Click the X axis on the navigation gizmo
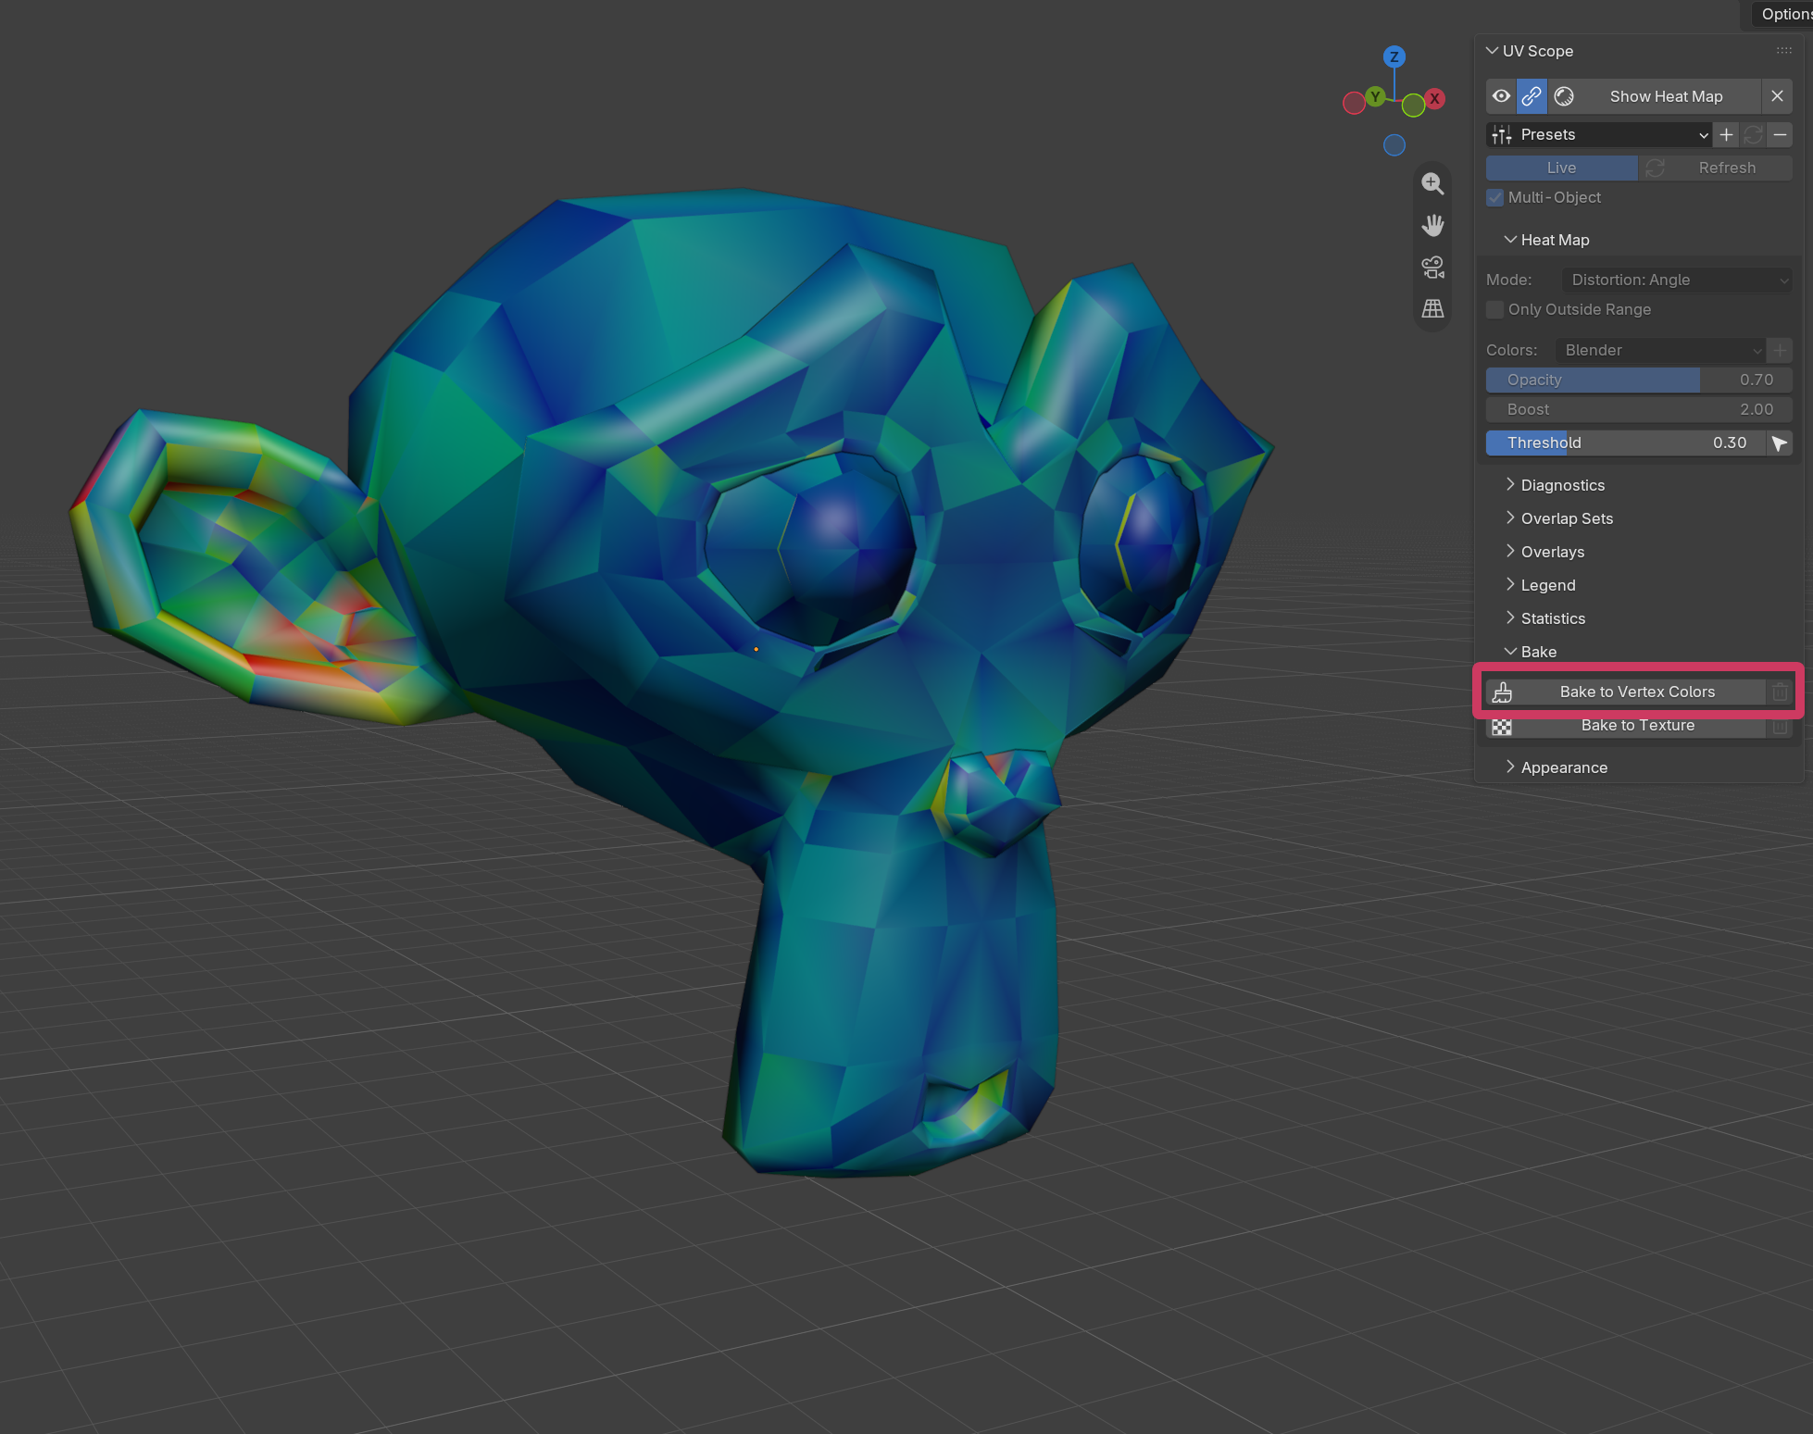Image resolution: width=1813 pixels, height=1434 pixels. point(1434,98)
